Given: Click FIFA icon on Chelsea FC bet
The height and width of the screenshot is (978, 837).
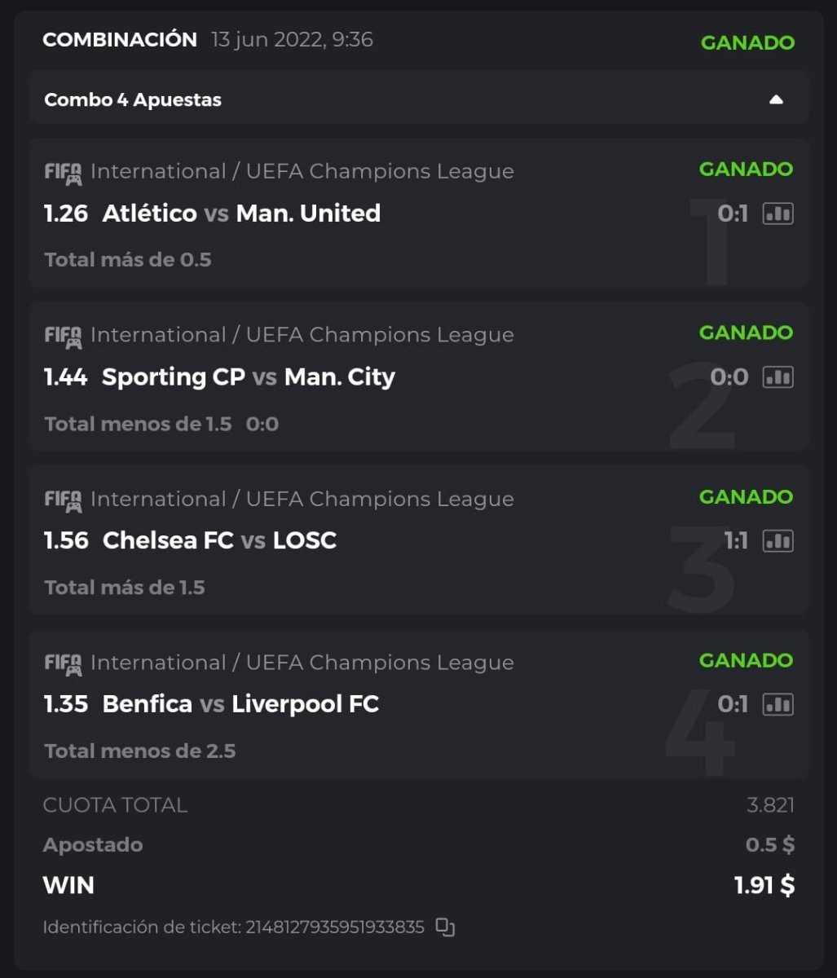Looking at the screenshot, I should click(63, 500).
